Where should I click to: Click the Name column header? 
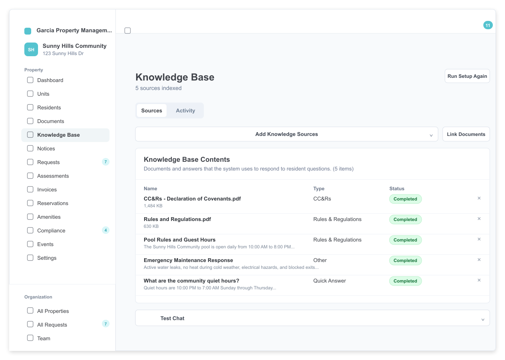click(150, 188)
